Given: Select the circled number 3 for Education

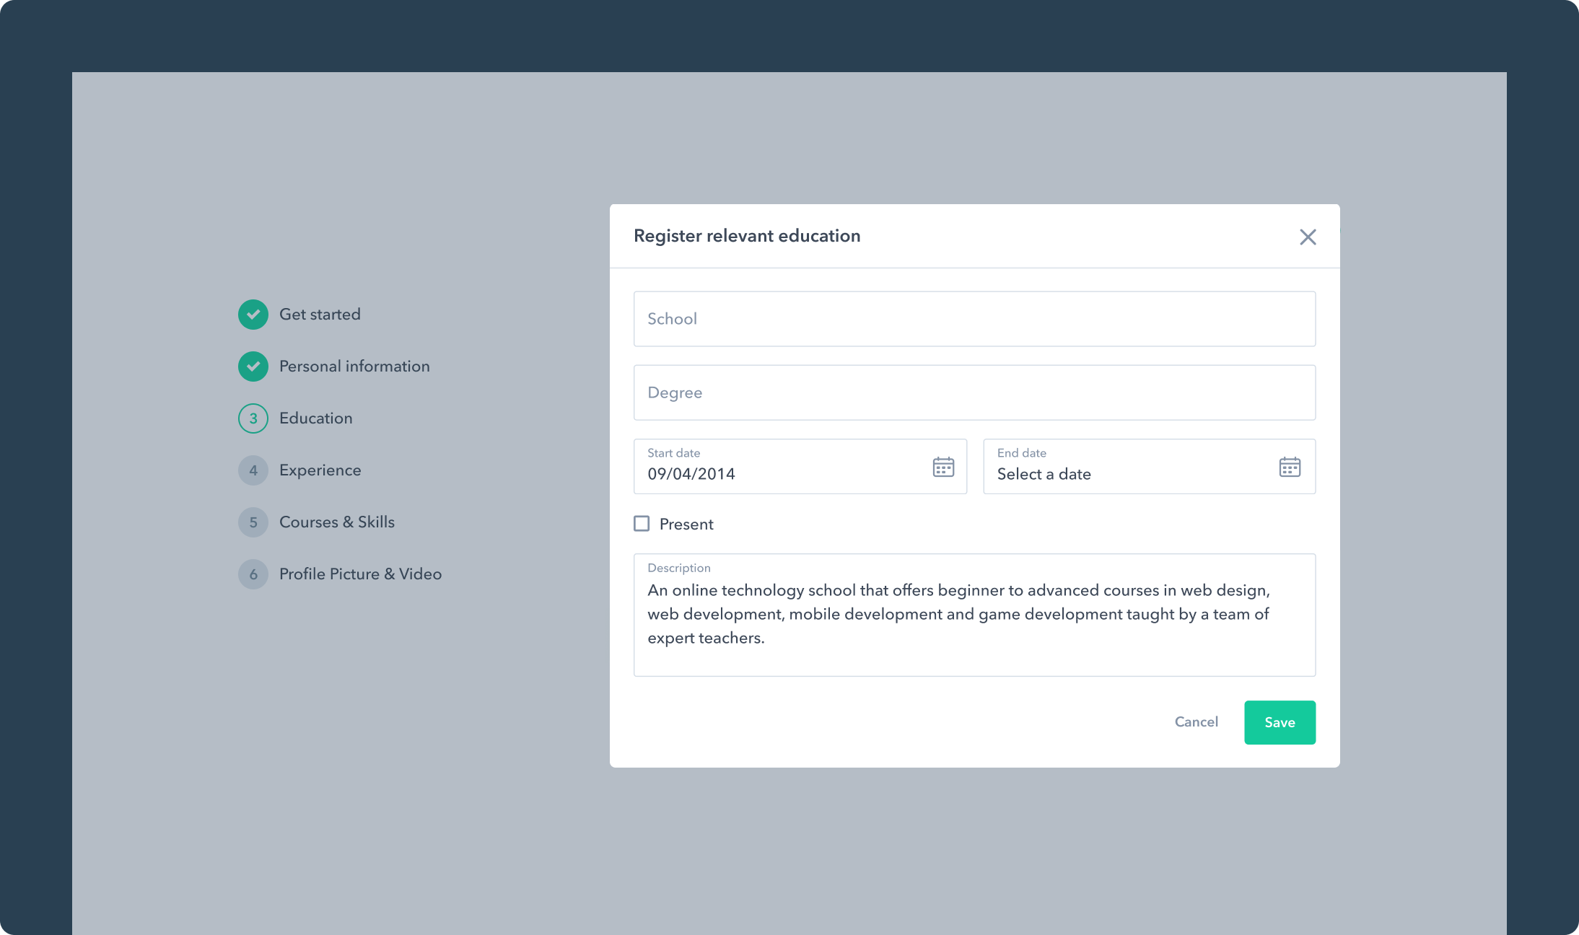Looking at the screenshot, I should 253,418.
